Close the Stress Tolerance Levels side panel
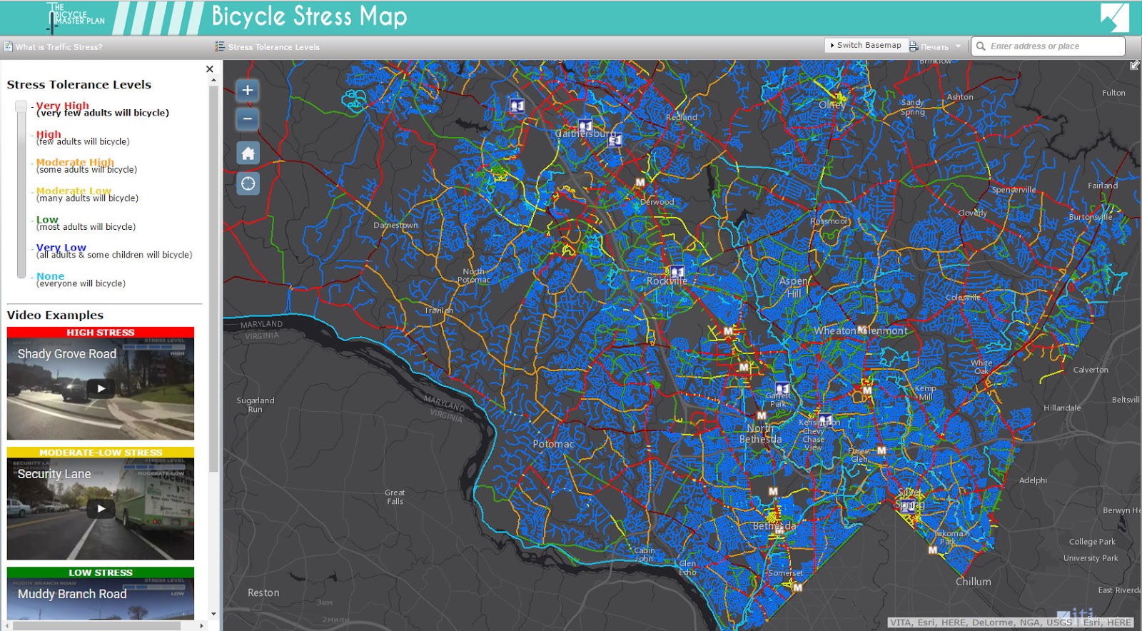Image resolution: width=1142 pixels, height=631 pixels. click(x=210, y=69)
